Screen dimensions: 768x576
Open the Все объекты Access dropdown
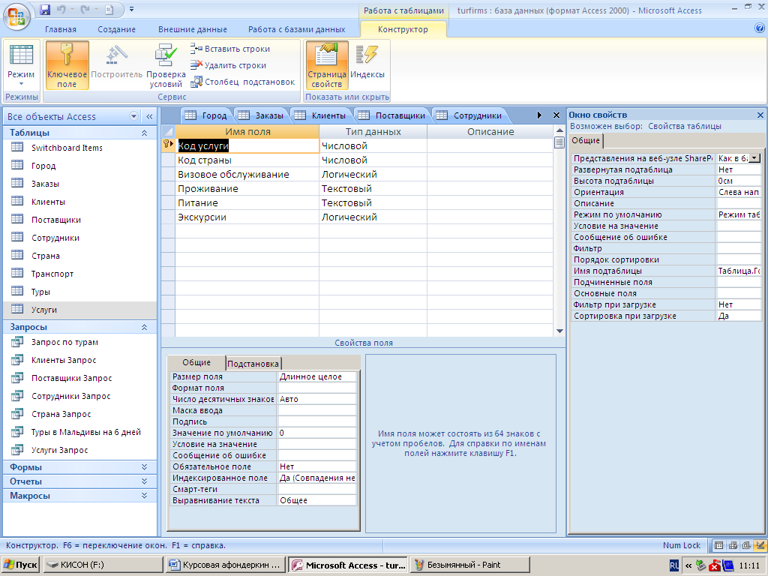(x=133, y=116)
